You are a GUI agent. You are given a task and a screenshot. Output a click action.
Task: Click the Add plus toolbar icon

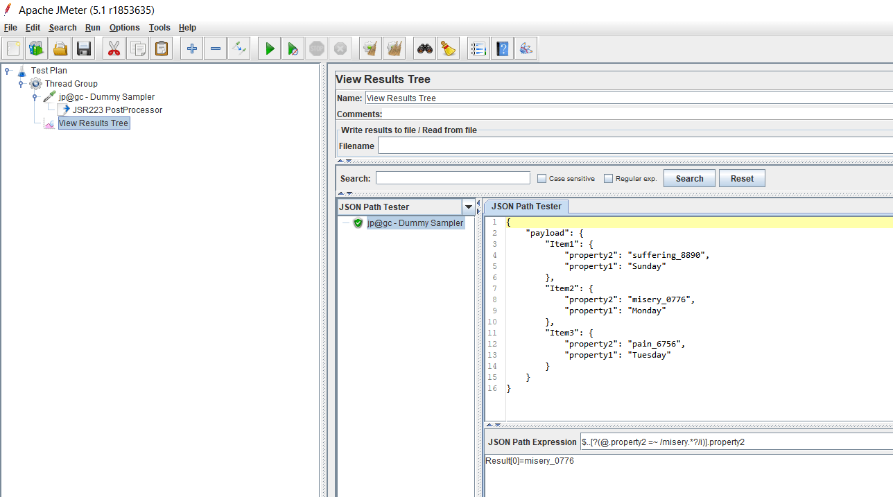(x=192, y=49)
